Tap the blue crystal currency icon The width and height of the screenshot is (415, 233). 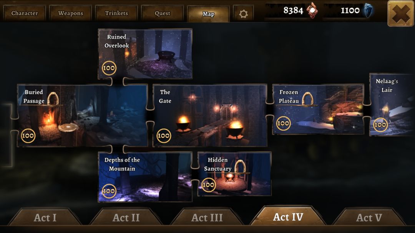(368, 11)
